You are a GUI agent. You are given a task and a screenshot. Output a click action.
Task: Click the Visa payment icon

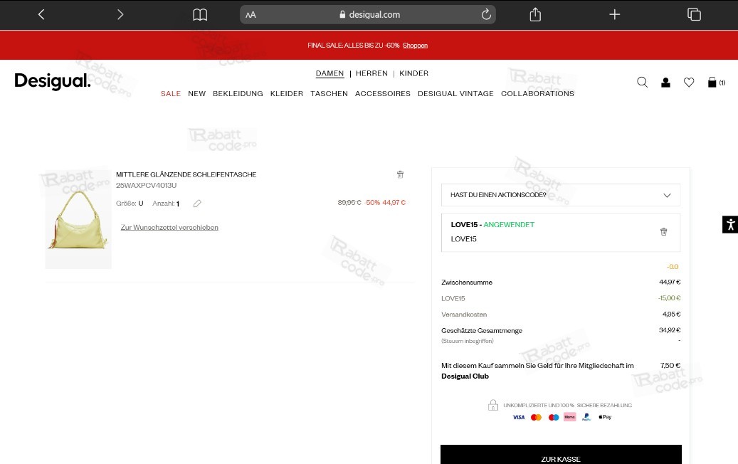click(x=519, y=417)
